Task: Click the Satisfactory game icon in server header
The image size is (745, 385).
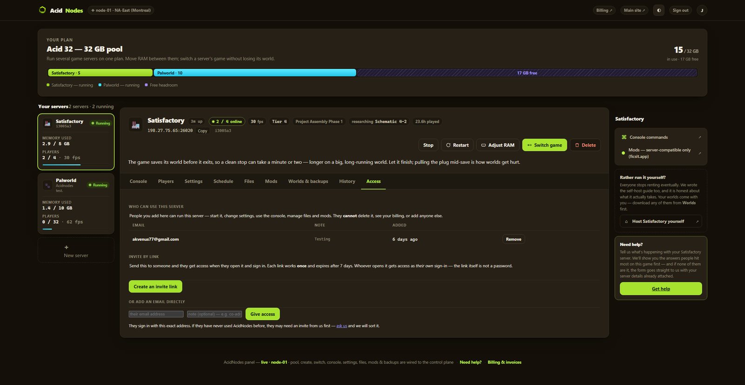Action: click(135, 124)
